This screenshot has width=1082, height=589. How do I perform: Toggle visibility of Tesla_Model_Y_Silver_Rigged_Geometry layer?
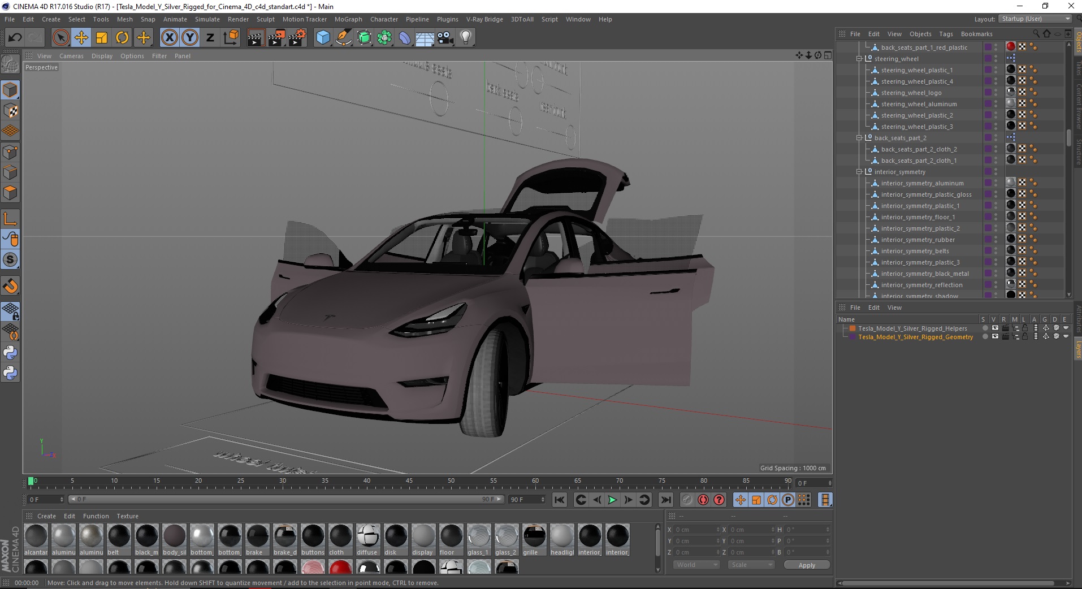pyautogui.click(x=995, y=336)
